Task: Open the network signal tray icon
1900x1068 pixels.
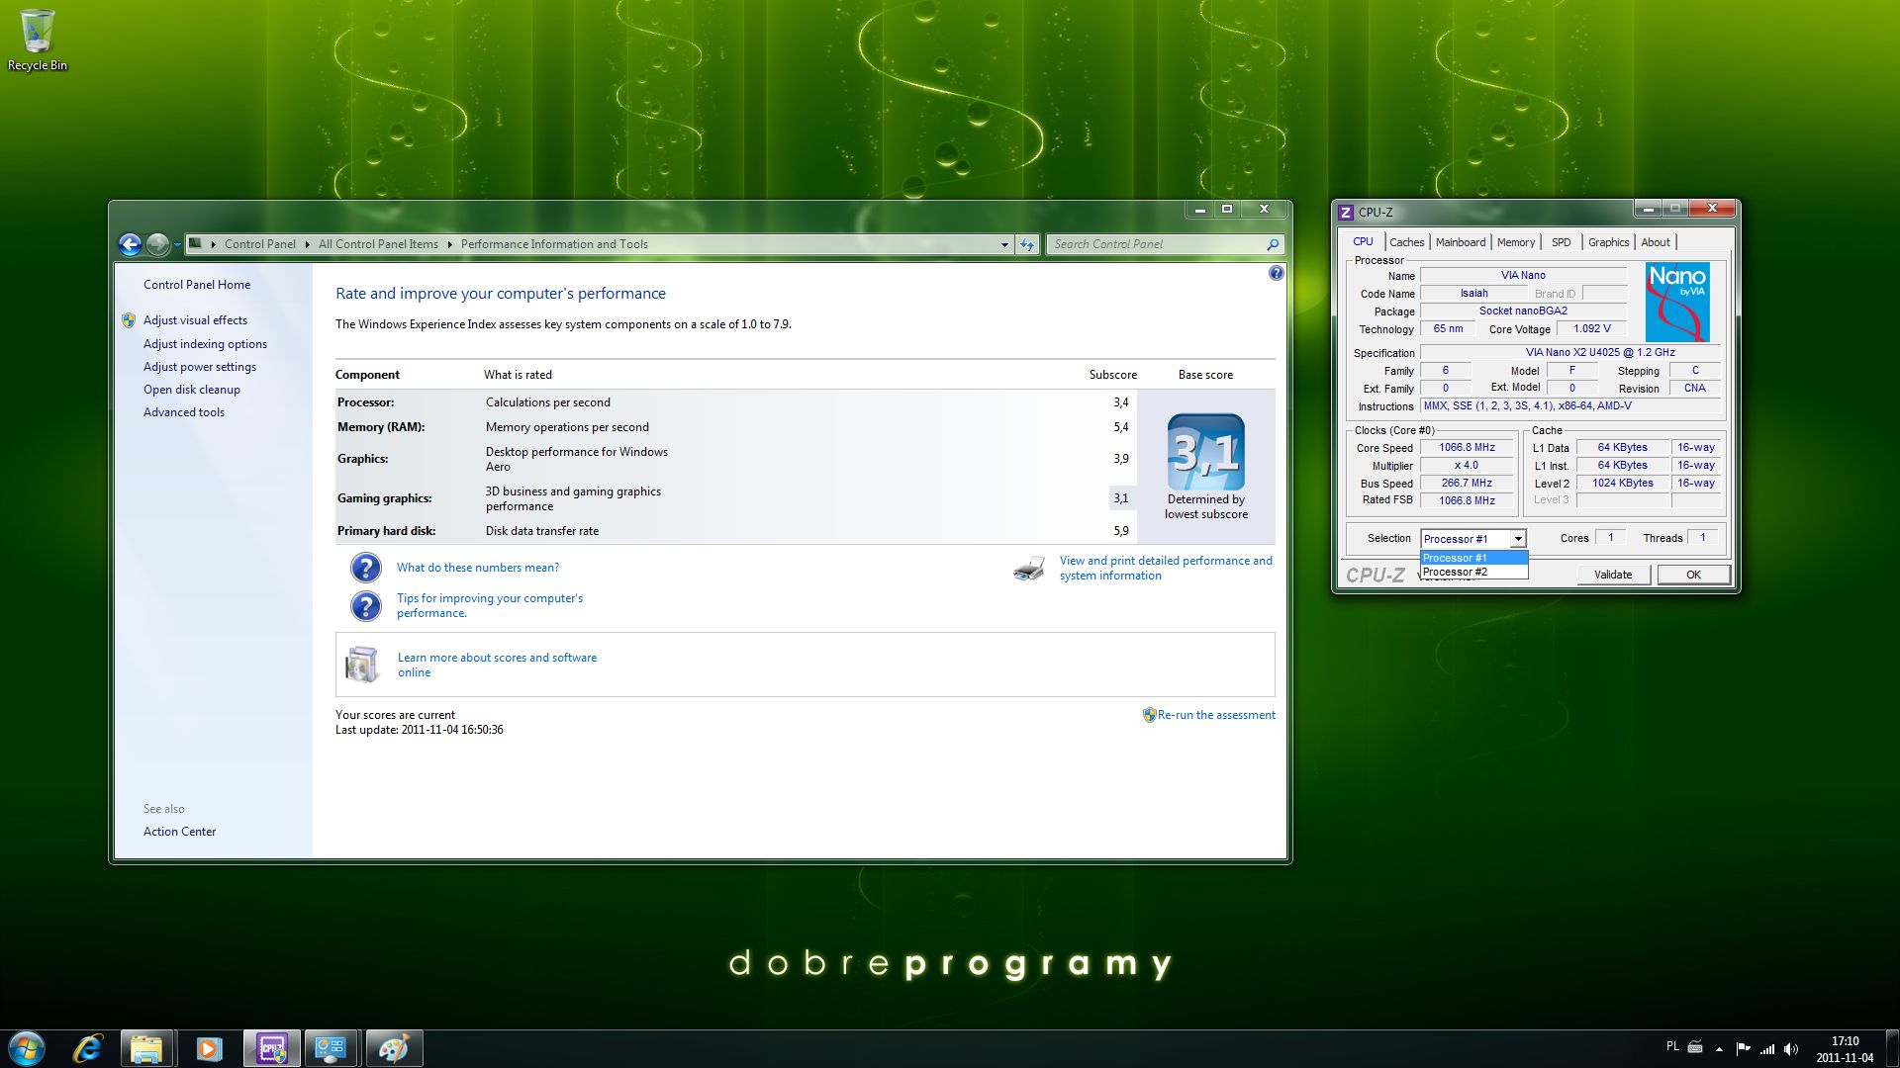Action: point(1767,1048)
